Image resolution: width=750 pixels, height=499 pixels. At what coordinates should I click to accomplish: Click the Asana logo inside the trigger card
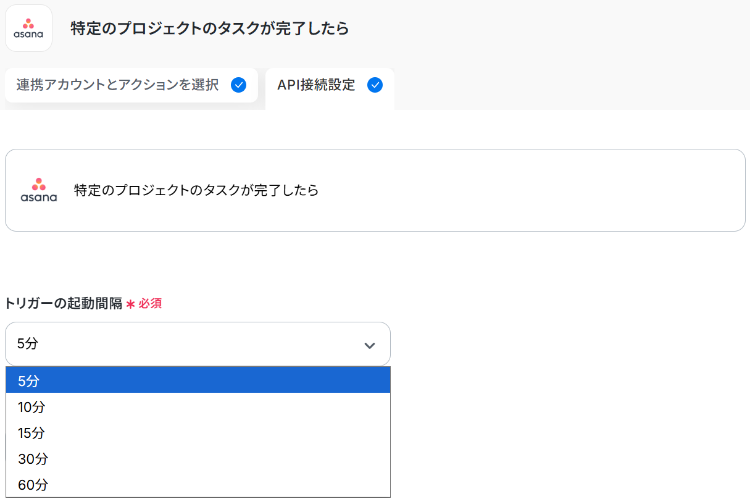click(x=38, y=190)
